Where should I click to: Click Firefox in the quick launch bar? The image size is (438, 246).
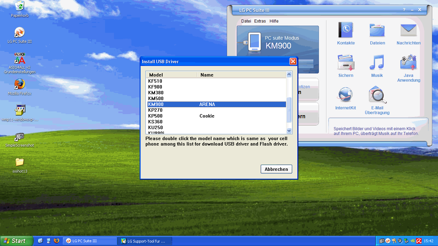56,241
